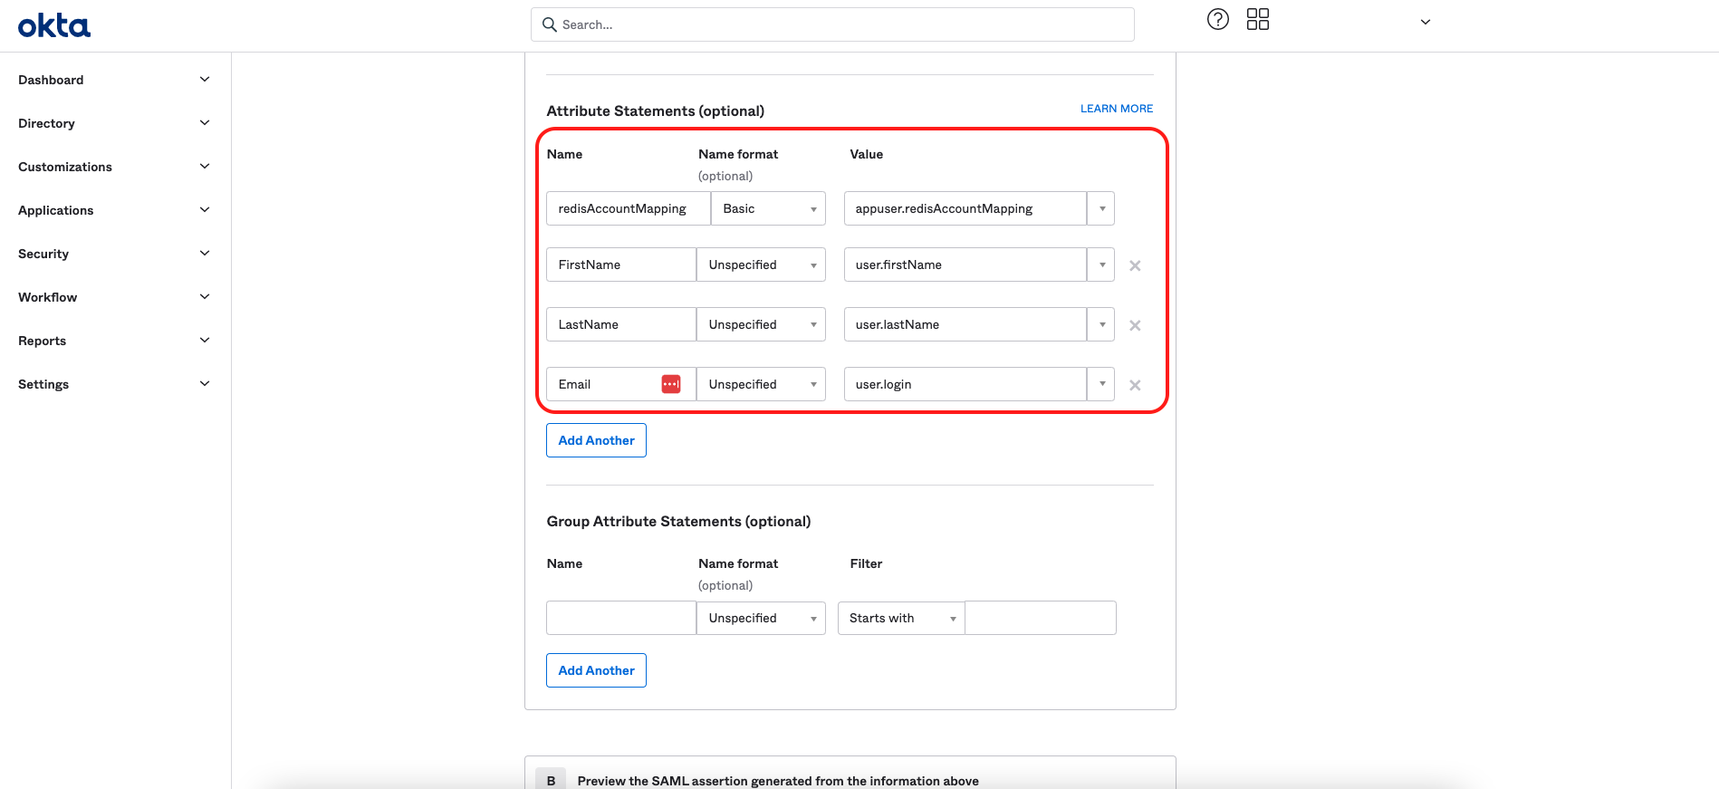Click the empty group attribute Name field

point(620,618)
